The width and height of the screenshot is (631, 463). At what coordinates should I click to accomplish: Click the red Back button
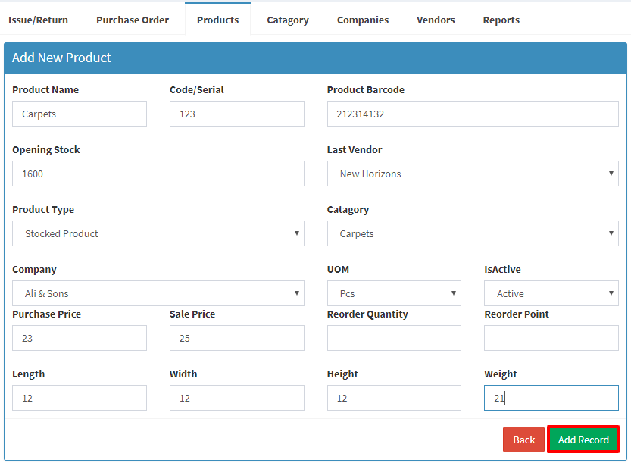523,440
